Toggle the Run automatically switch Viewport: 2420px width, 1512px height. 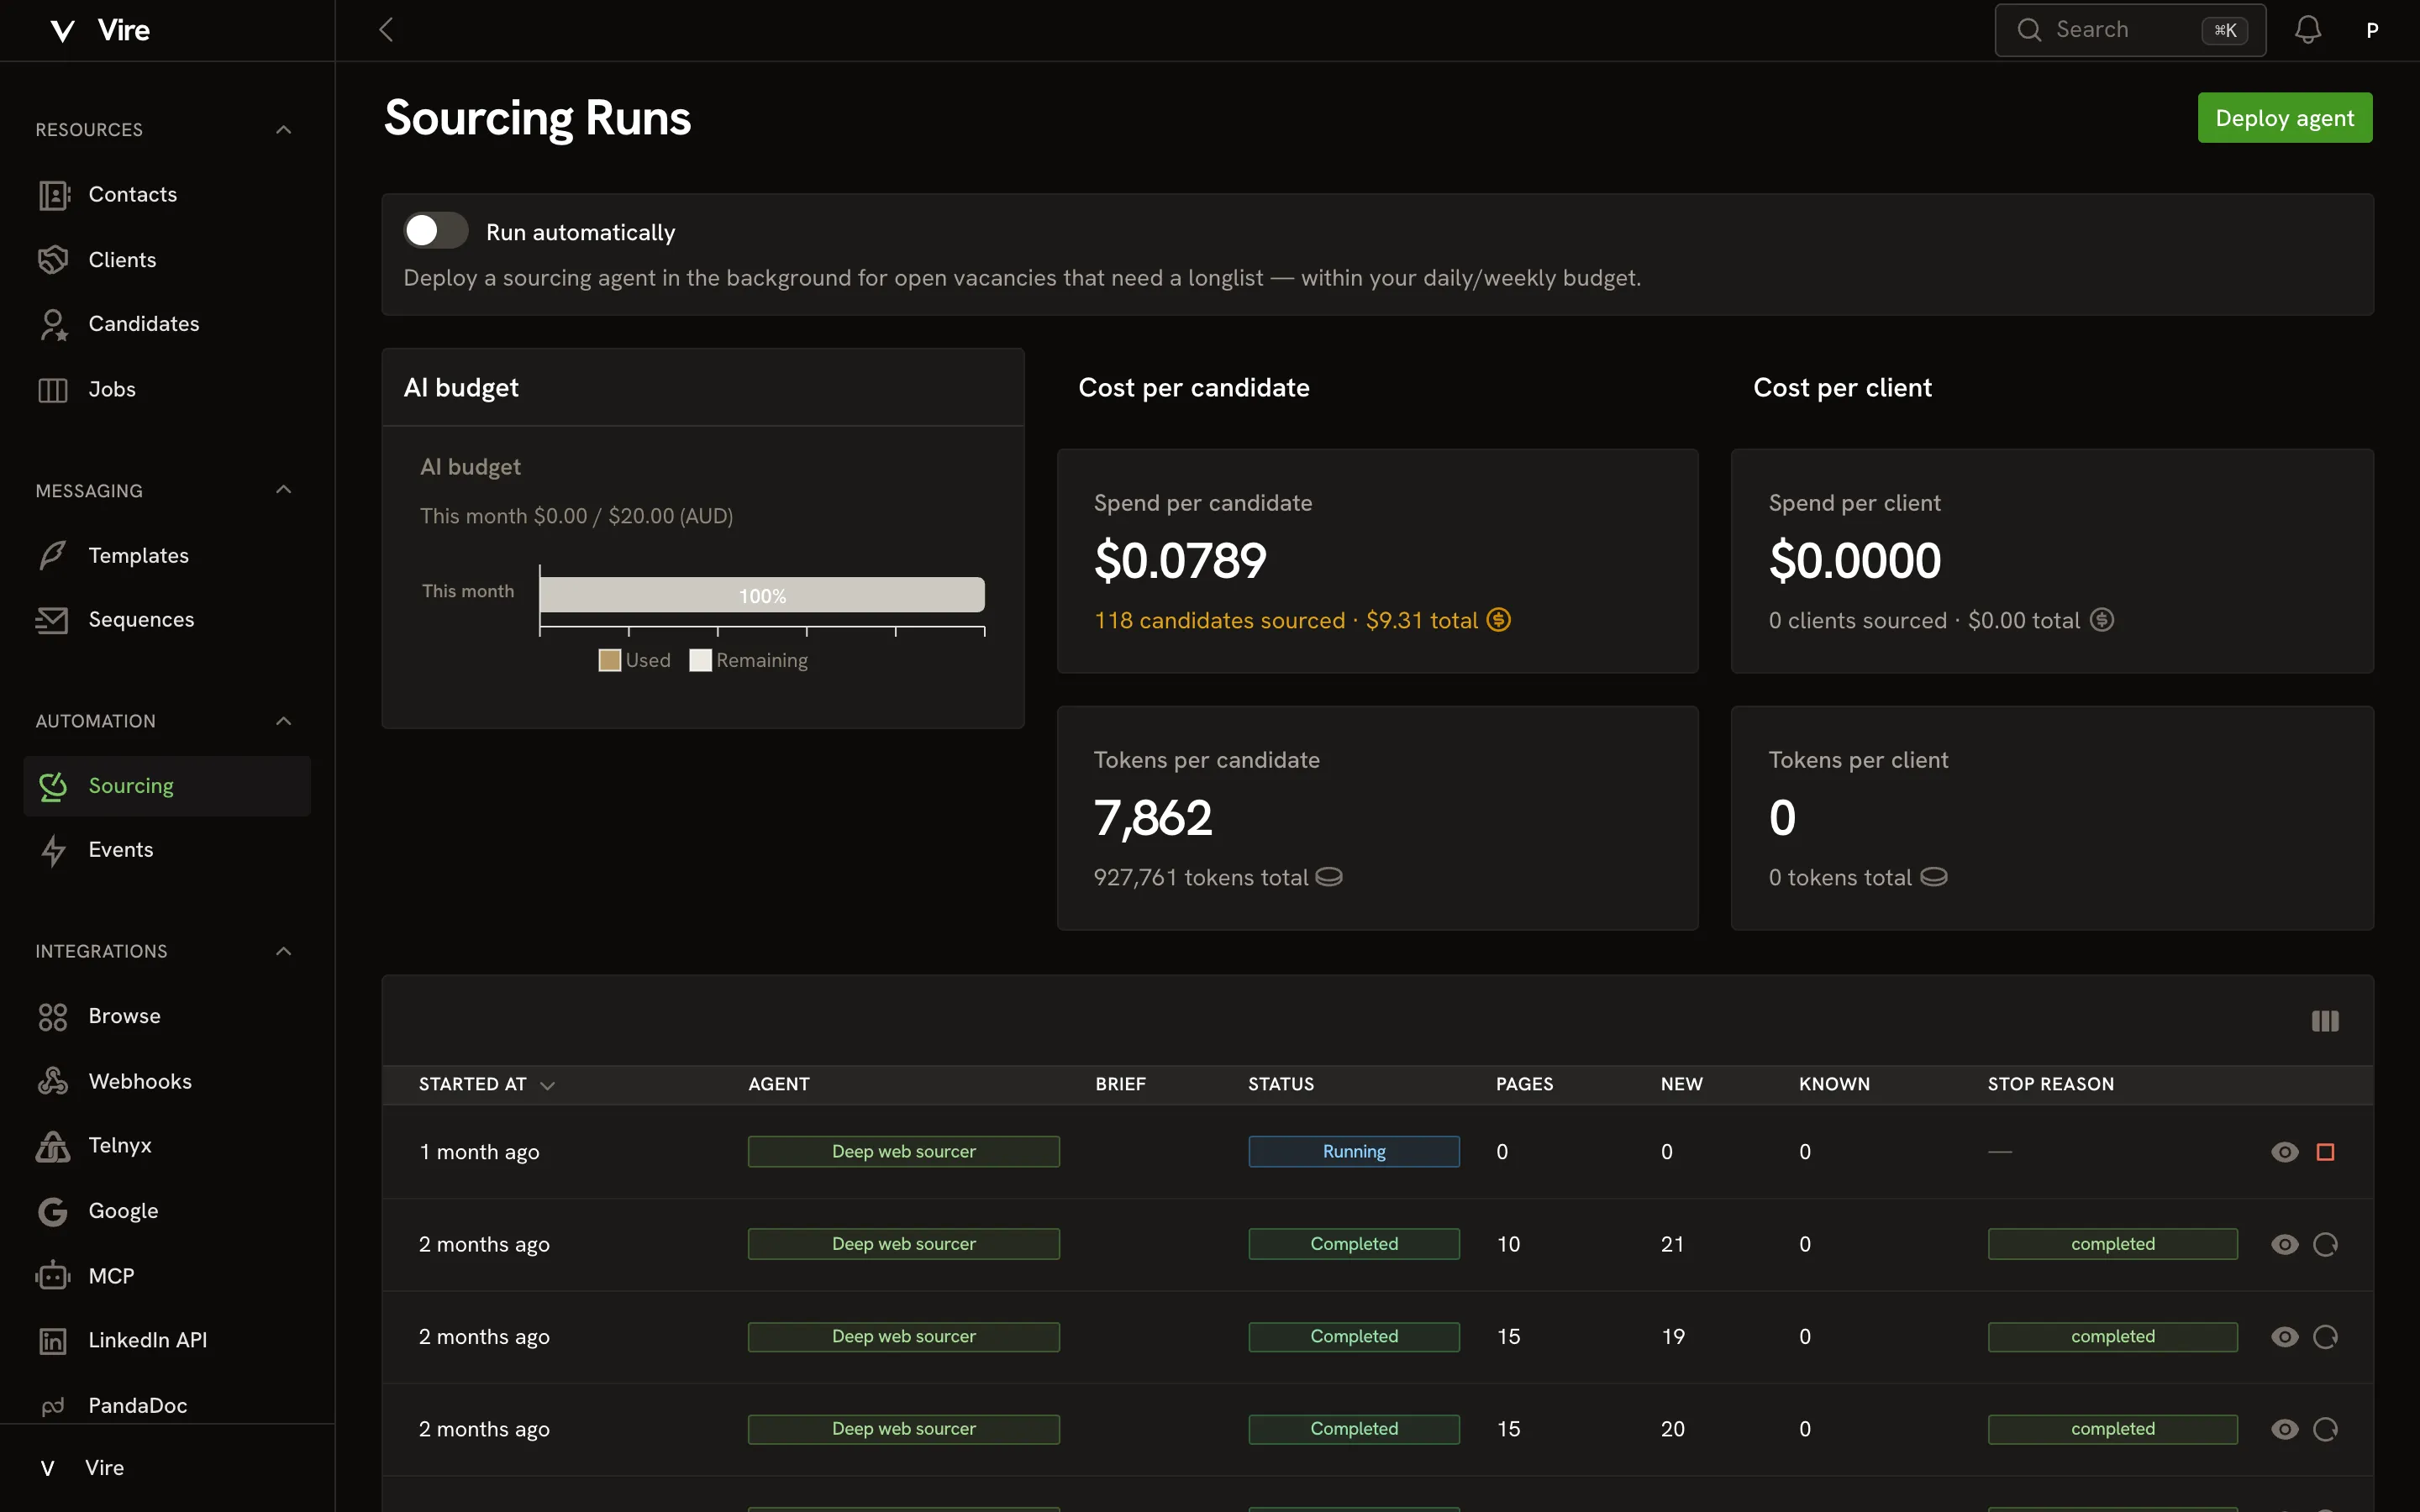[436, 231]
